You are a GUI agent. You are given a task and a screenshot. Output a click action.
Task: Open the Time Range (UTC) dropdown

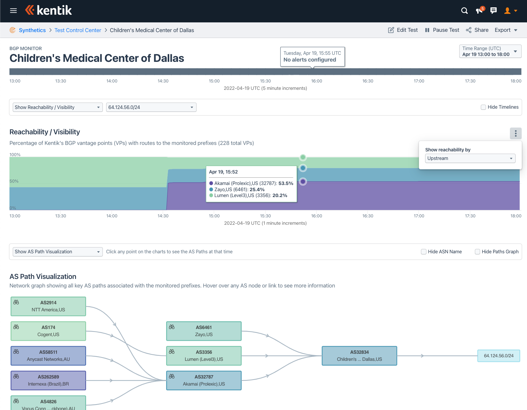[x=490, y=51]
